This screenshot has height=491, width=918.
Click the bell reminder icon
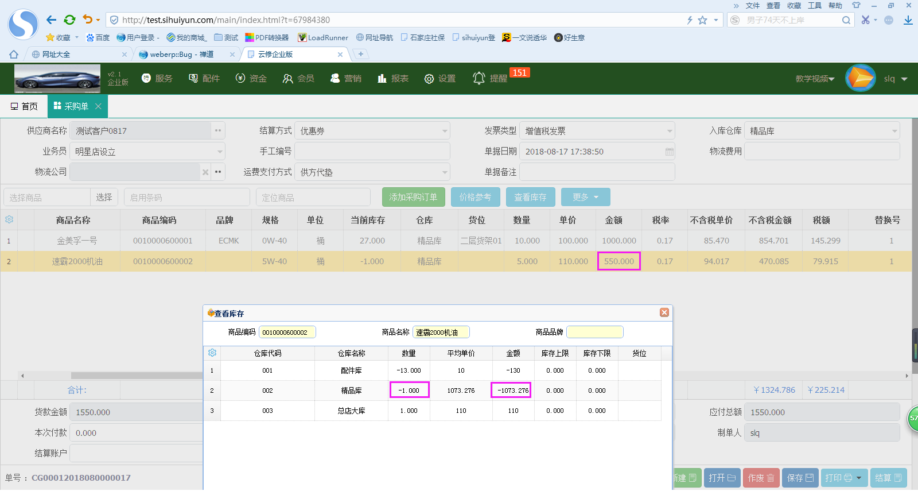479,78
